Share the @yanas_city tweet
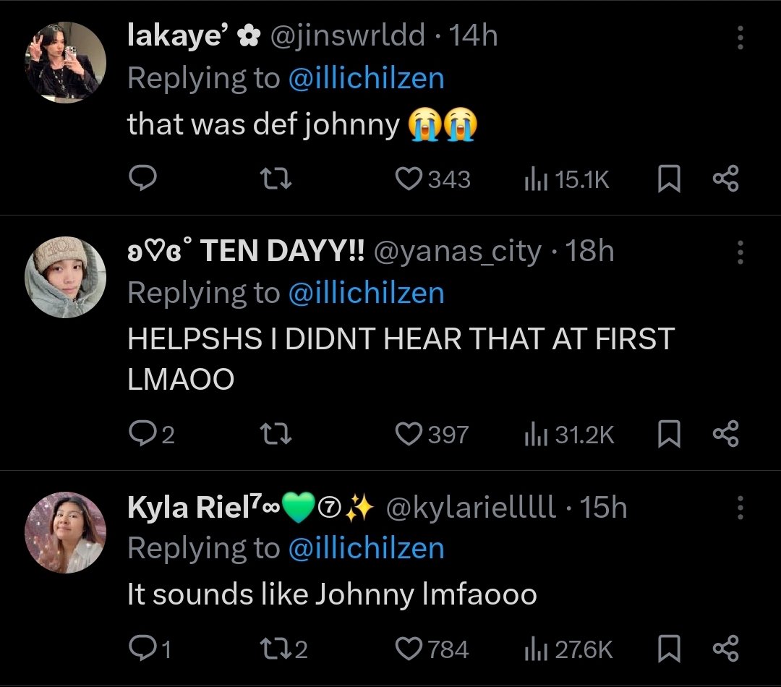Viewport: 781px width, 687px height. click(x=725, y=434)
